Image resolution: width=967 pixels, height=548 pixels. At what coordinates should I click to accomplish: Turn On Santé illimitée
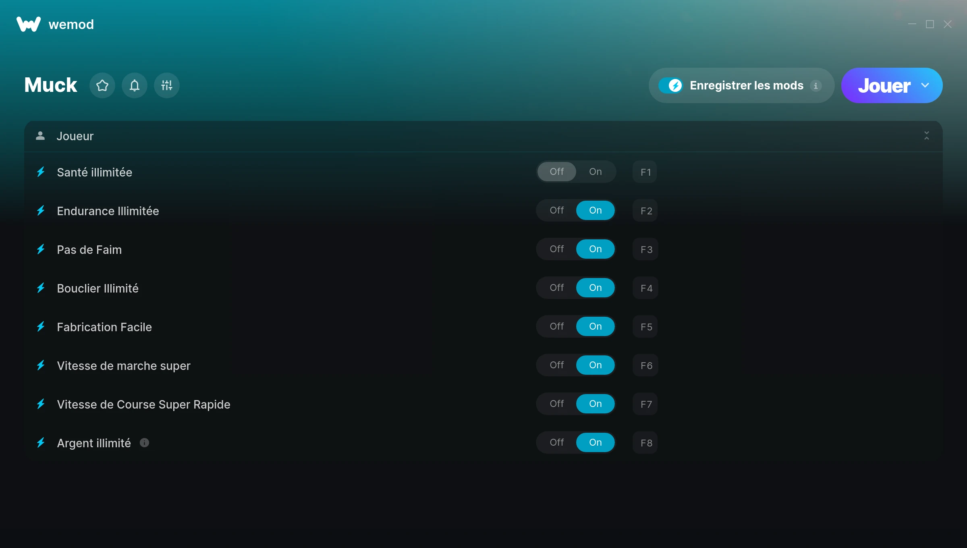tap(595, 172)
